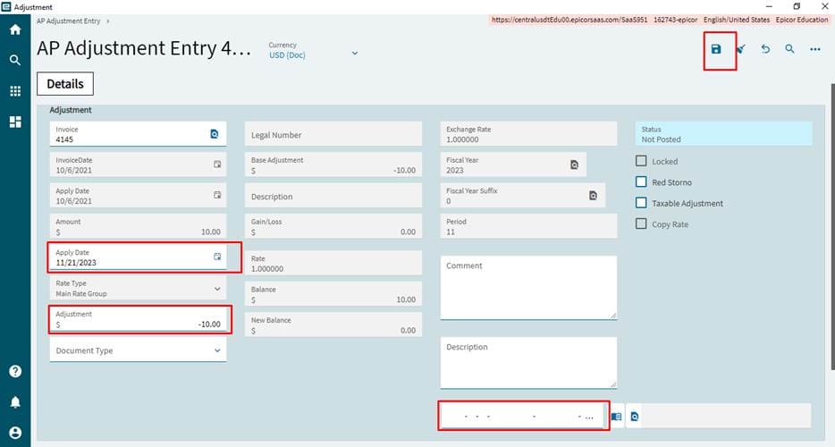The image size is (835, 447).
Task: Toggle the Locked checkbox
Action: pos(641,161)
